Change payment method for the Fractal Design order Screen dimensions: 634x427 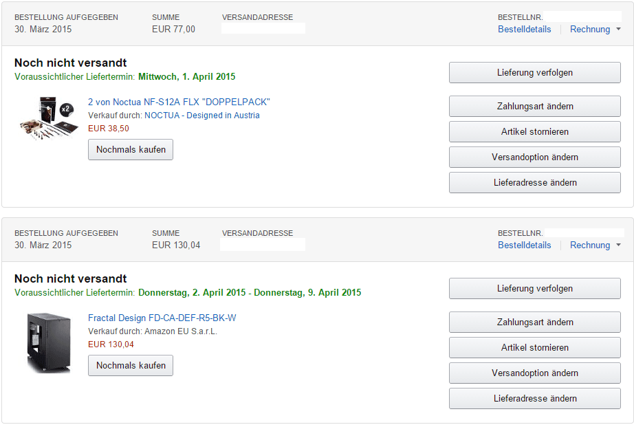(x=534, y=322)
